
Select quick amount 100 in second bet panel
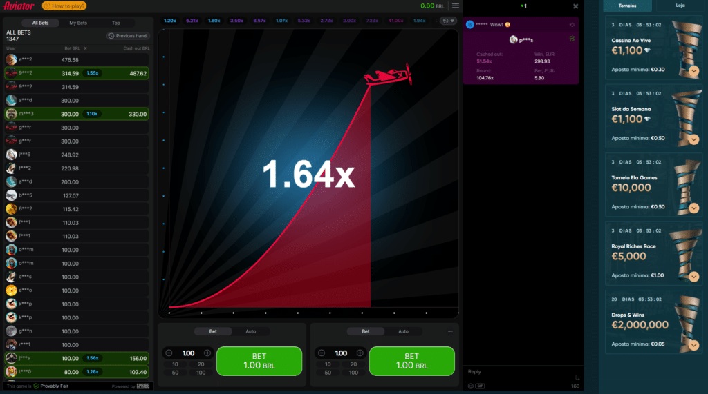(x=353, y=373)
